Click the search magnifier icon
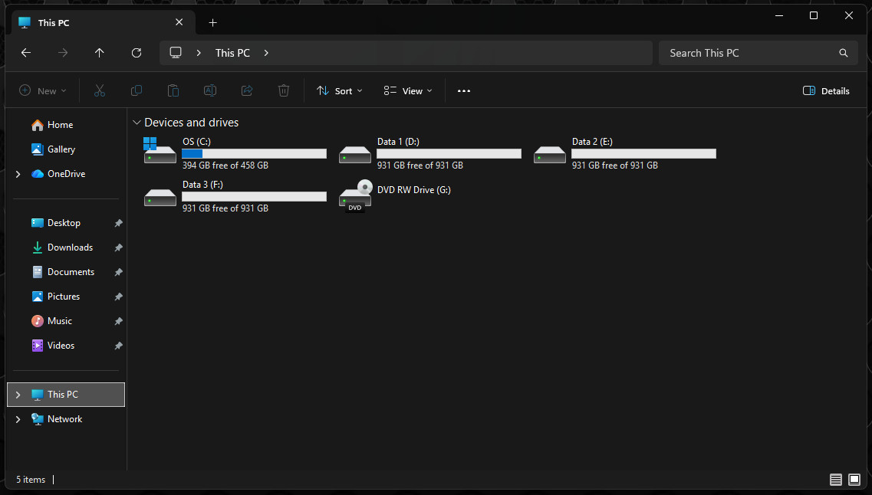The height and width of the screenshot is (495, 872). [x=843, y=53]
